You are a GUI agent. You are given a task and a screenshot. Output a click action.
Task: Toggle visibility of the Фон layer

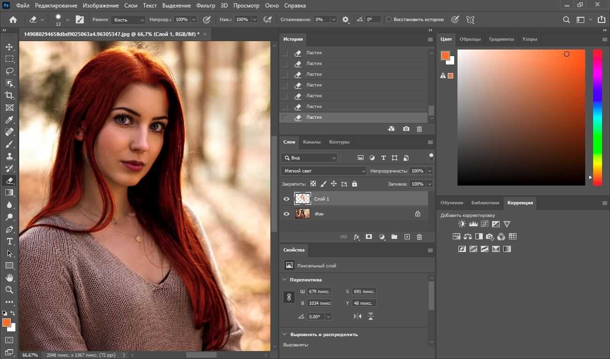(x=286, y=214)
